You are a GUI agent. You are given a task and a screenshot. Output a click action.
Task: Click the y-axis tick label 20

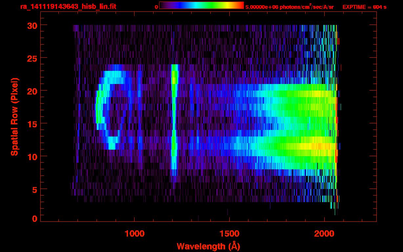tap(32, 91)
